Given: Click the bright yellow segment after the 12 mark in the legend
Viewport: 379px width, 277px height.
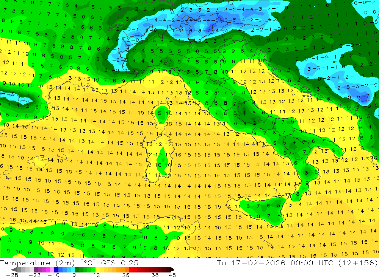Looking at the screenshot, I should pos(98,269).
